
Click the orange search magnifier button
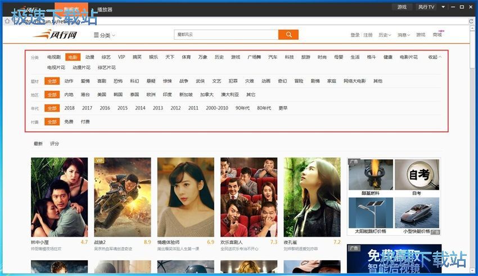pos(288,35)
